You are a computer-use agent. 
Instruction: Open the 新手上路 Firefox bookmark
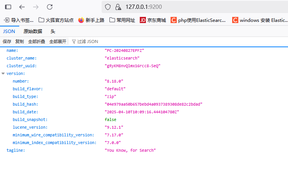[91, 20]
